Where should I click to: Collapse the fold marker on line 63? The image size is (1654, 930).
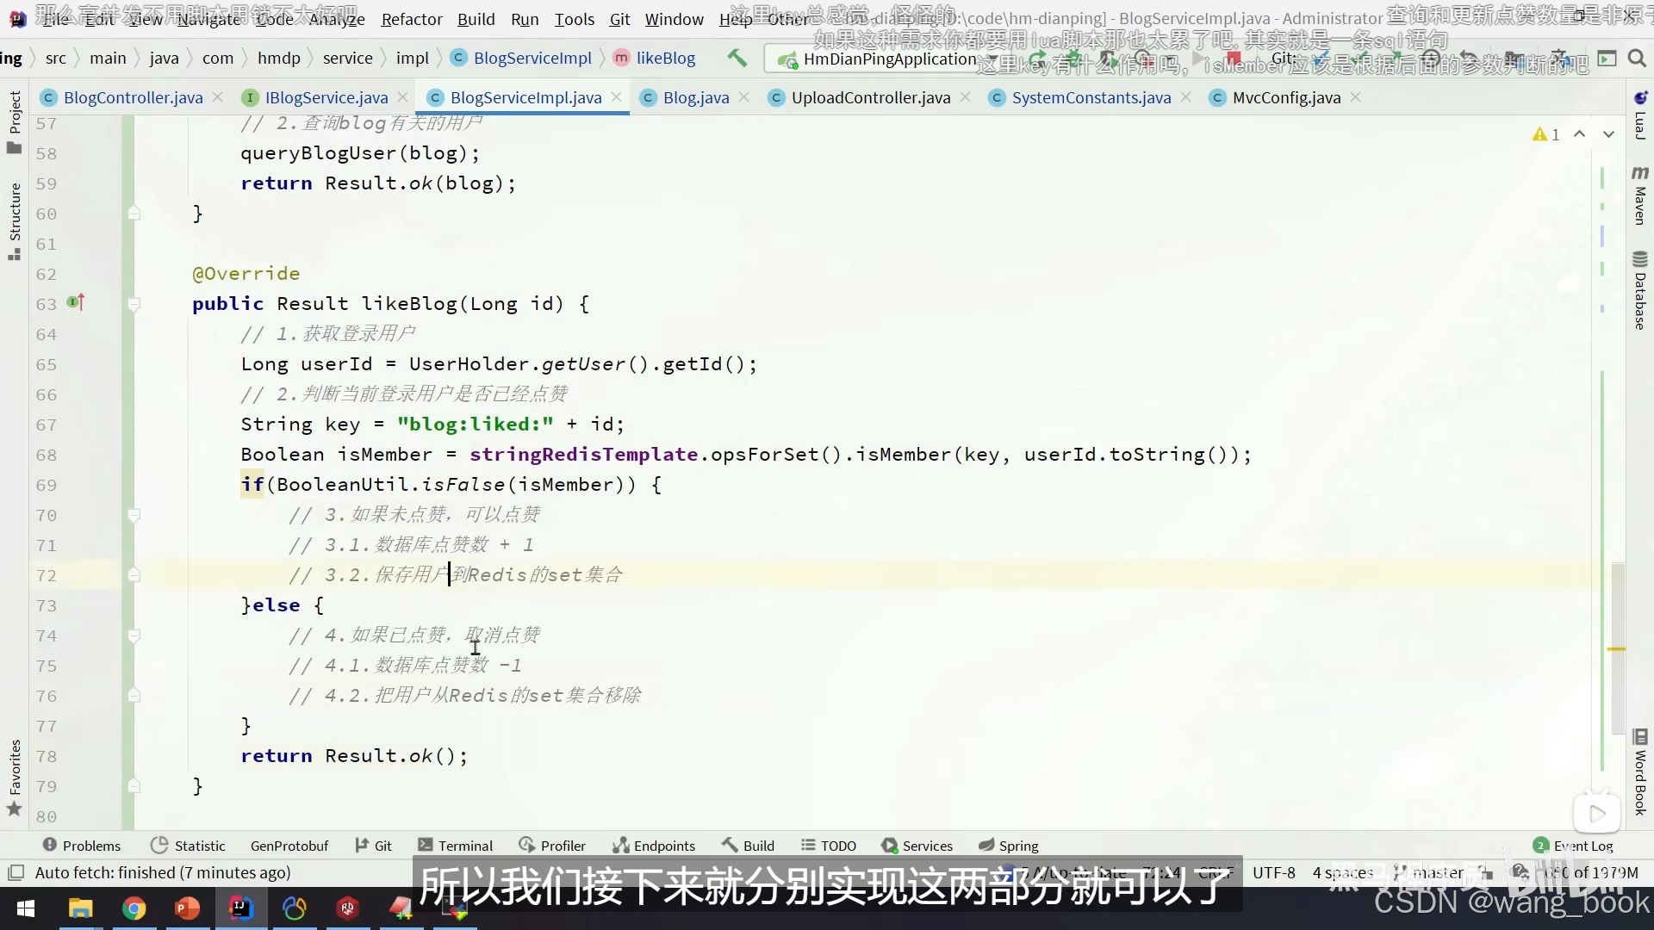pyautogui.click(x=134, y=303)
